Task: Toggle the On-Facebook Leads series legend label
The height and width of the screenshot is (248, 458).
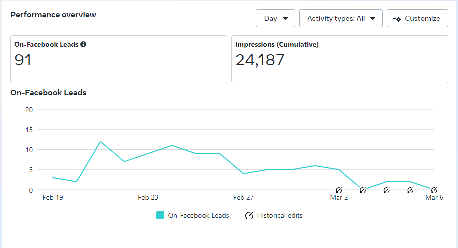Action: 198,216
